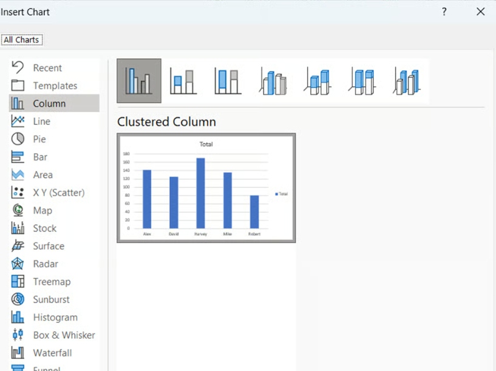This screenshot has width=496, height=371.
Task: Select the Line chart category
Action: pyautogui.click(x=42, y=121)
